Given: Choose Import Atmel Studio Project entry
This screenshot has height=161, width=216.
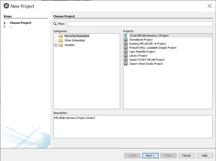Looking at the screenshot, I should 146,64.
